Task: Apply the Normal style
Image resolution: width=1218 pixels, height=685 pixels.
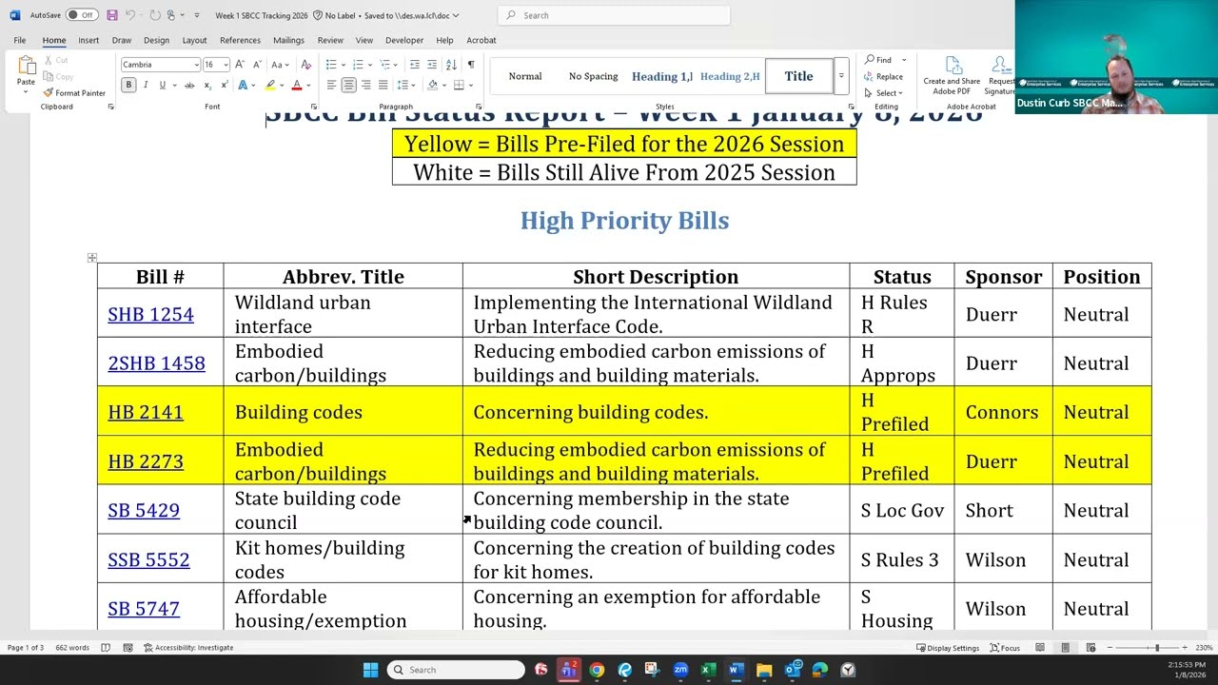Action: (x=525, y=76)
